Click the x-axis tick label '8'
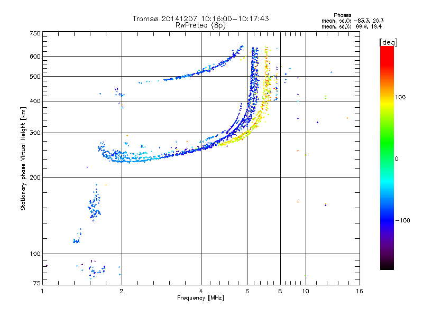Viewport: 423px width, 317px height. (280, 291)
